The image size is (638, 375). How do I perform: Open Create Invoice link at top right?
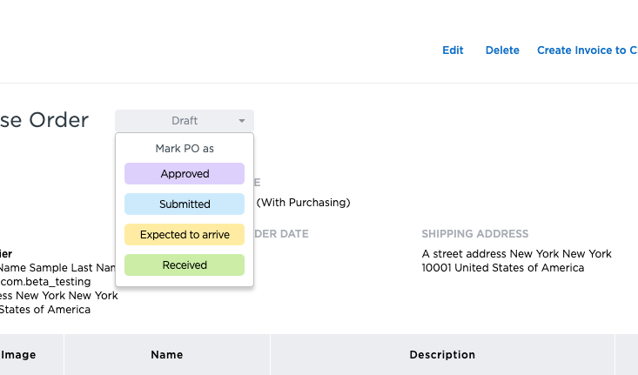click(x=587, y=50)
